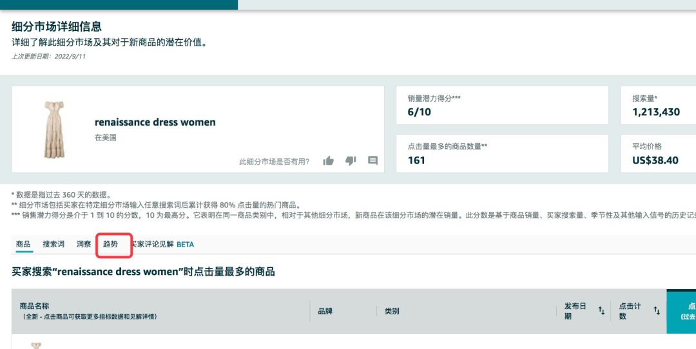
Task: Click the 细分市场详细信息 page heading
Action: point(56,26)
